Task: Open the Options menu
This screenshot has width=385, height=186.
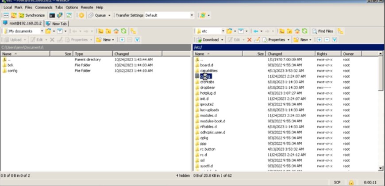Action: (72, 8)
